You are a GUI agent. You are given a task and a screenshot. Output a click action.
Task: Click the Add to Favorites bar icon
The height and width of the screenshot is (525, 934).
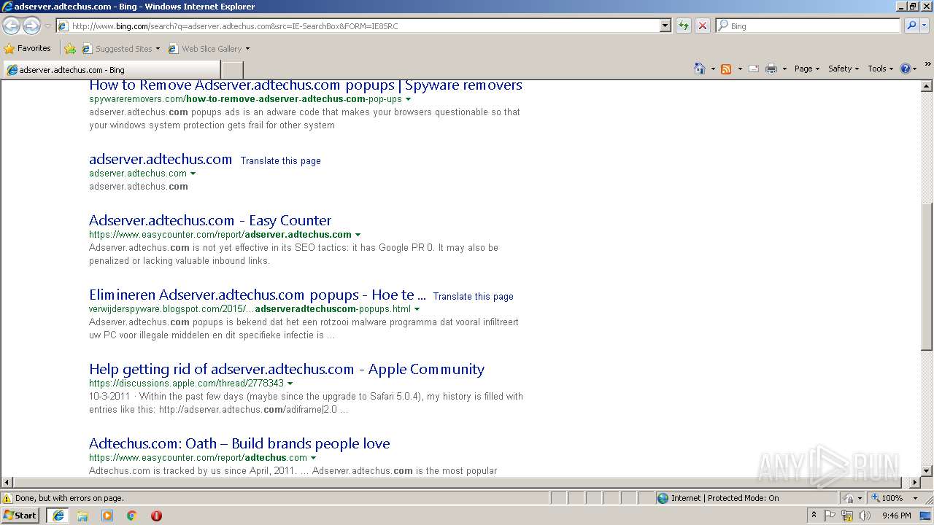(x=70, y=49)
